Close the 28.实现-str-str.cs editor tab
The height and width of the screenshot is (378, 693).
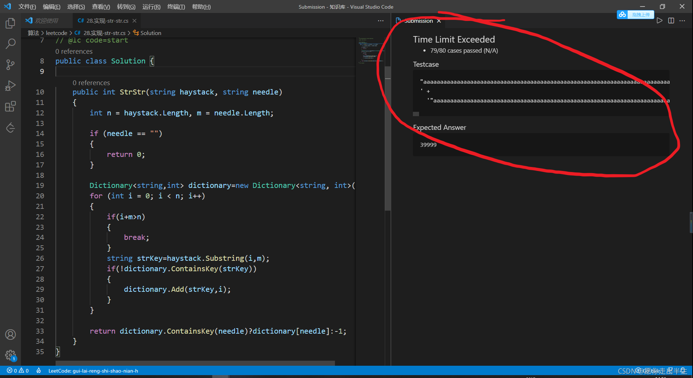(x=134, y=21)
